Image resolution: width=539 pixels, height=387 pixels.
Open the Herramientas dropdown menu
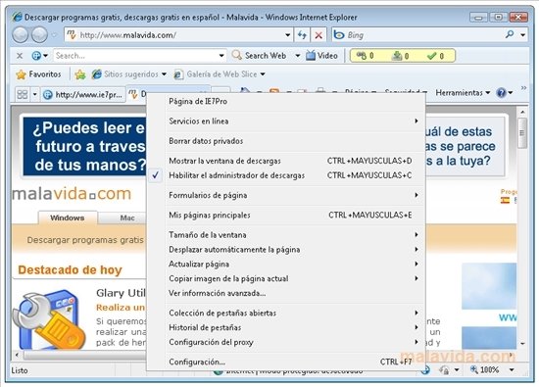[463, 92]
